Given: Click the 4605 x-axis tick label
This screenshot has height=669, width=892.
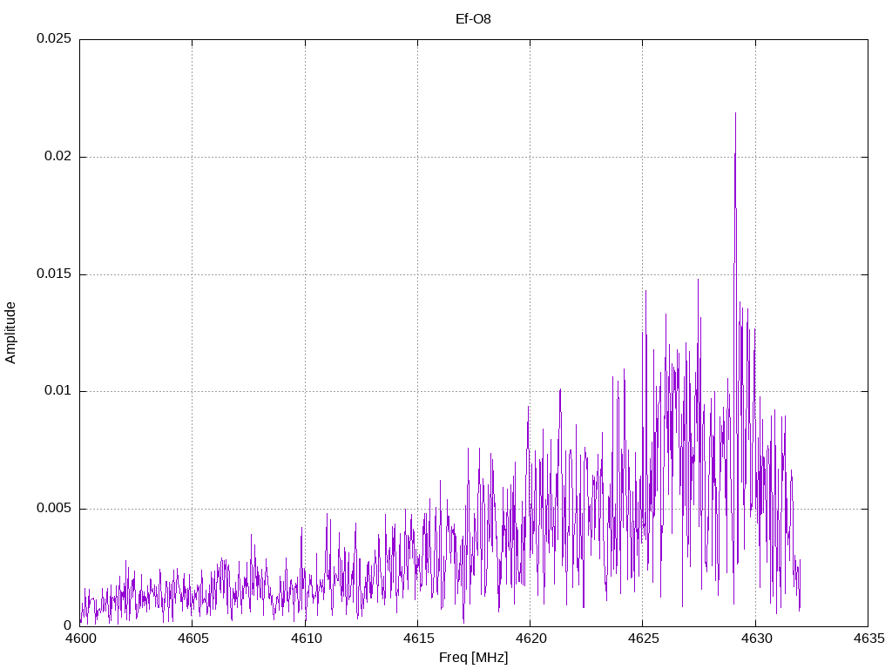Looking at the screenshot, I should pos(193,639).
